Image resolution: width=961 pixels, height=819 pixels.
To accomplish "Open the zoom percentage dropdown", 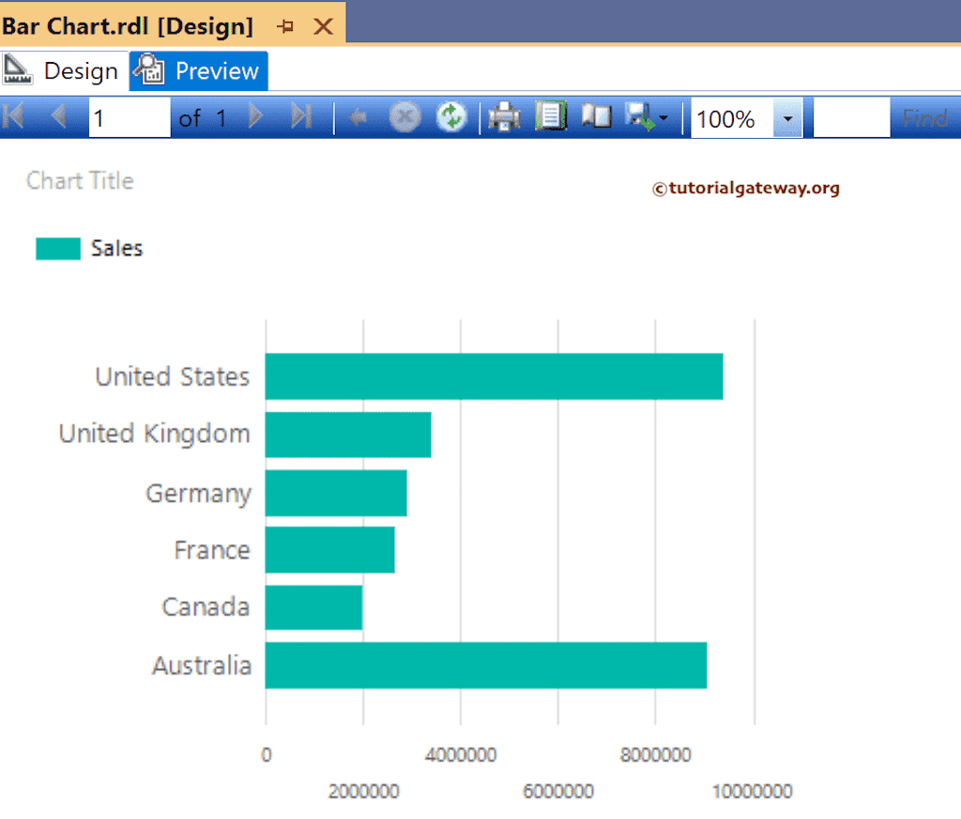I will [x=786, y=118].
